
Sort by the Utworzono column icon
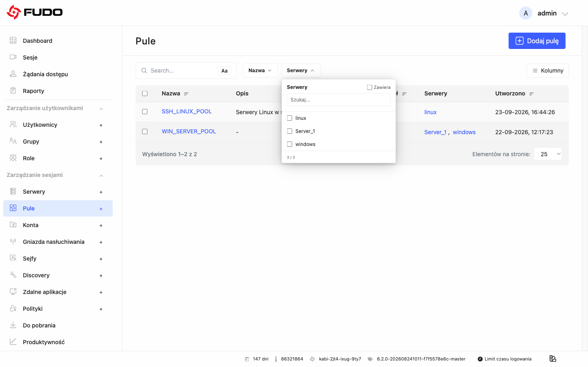(531, 94)
